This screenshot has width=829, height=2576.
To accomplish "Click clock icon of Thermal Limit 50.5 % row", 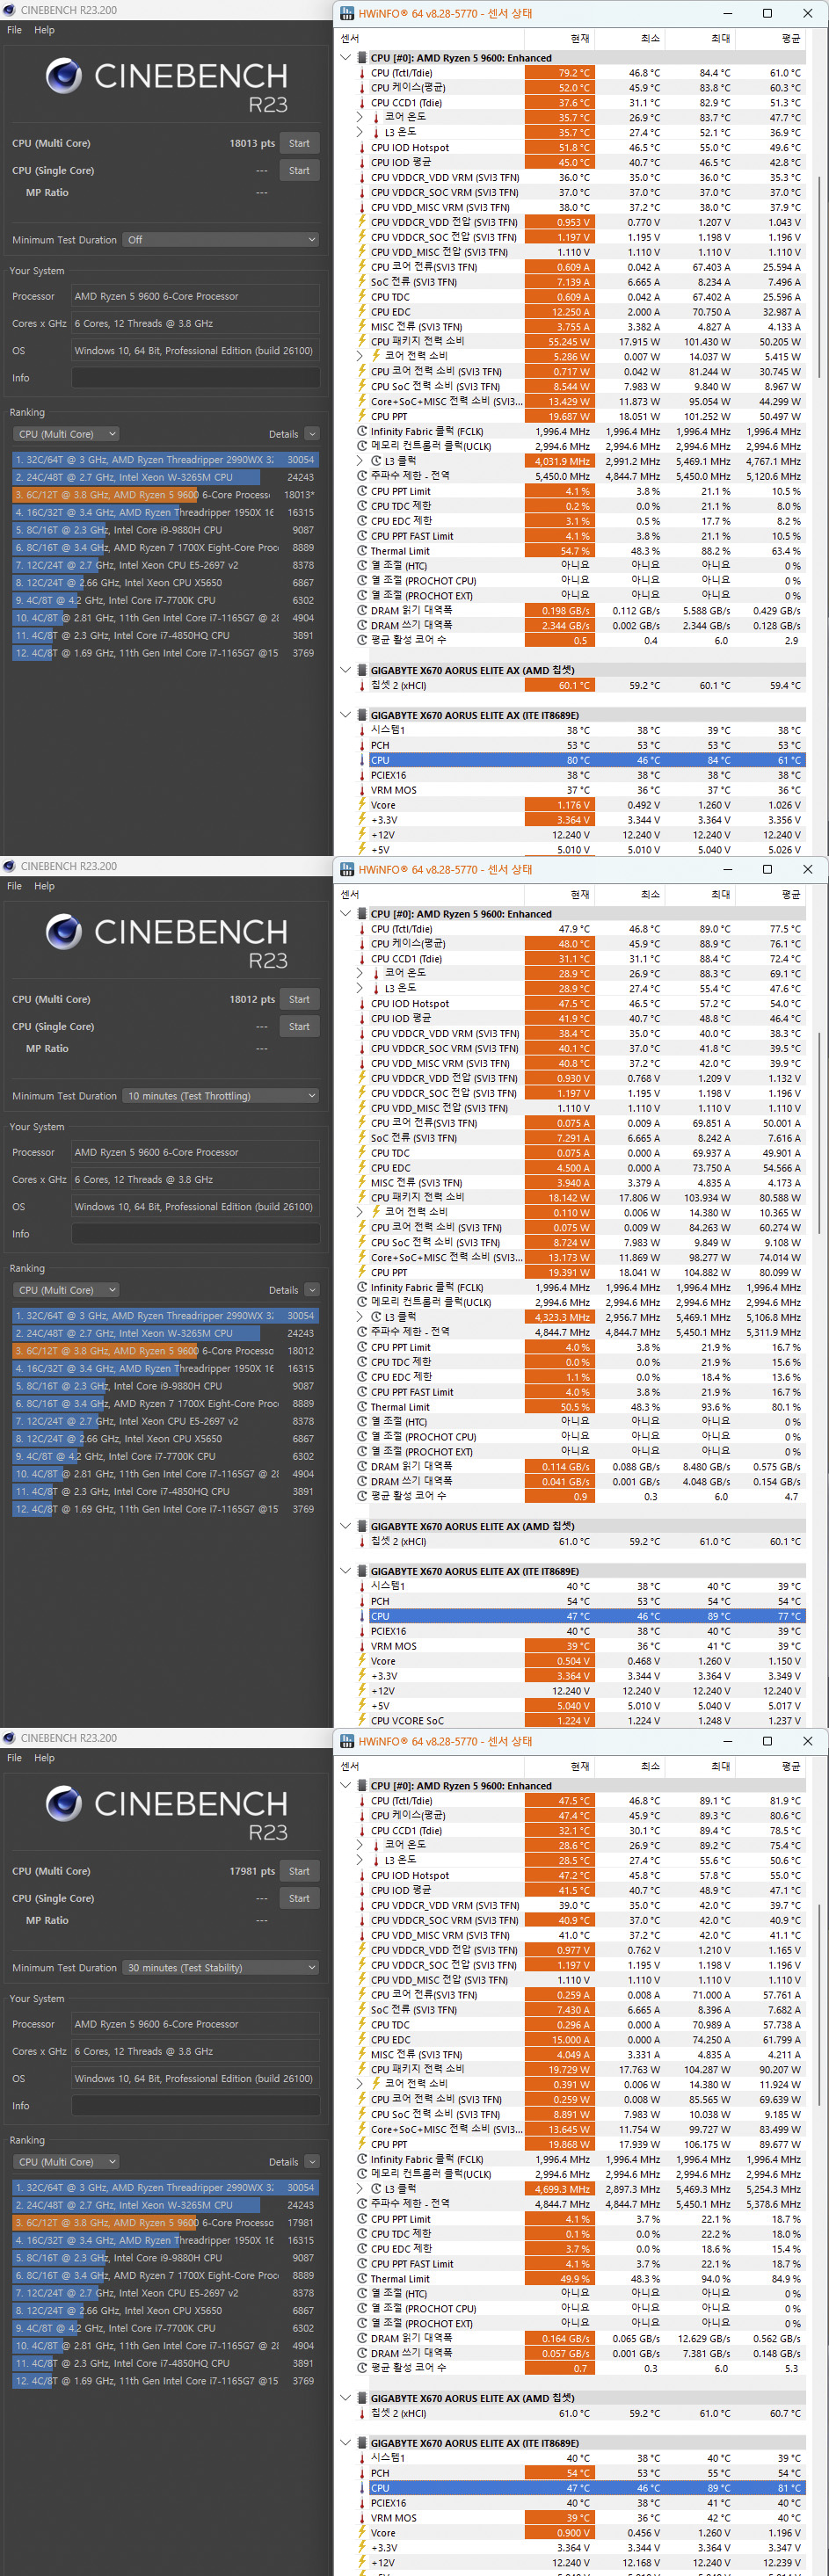I will click(x=362, y=1407).
